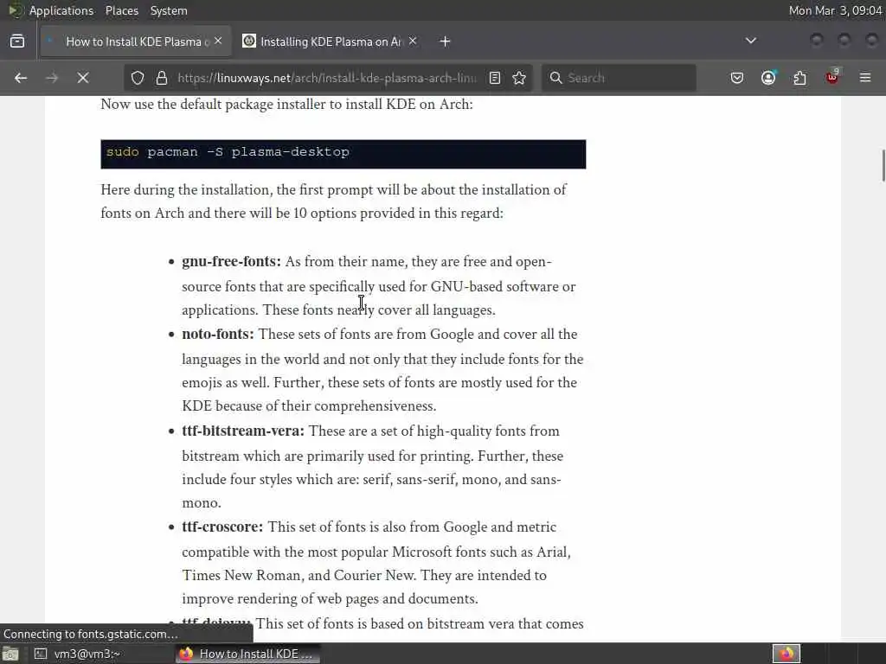Open the extensions puzzle icon

[x=800, y=78]
